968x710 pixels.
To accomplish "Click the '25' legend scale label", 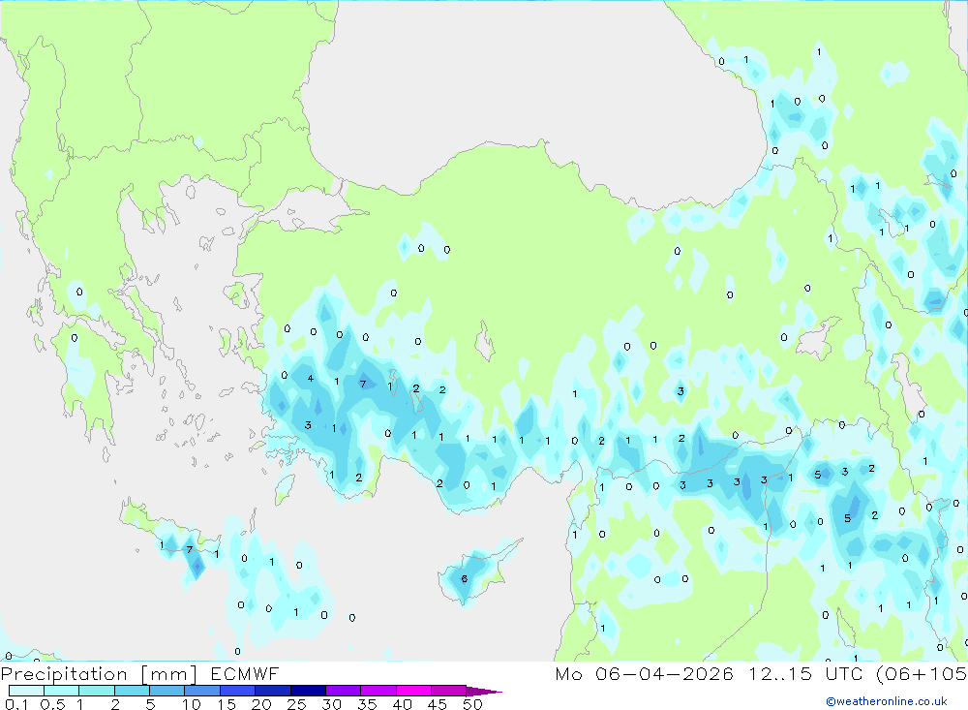I will (x=296, y=704).
